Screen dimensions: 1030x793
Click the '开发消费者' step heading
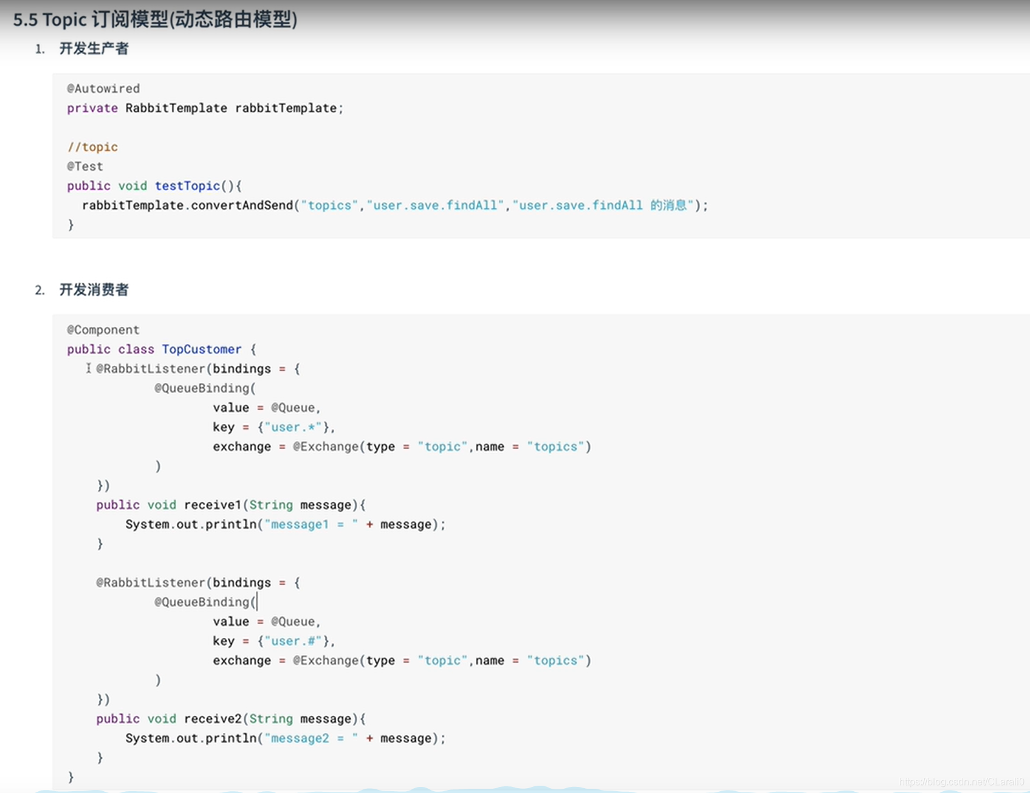click(94, 290)
